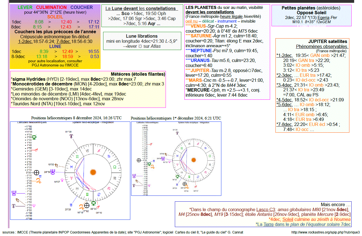Click the 'Lune librations' heading
The image size is (362, 236).
(x=142, y=36)
